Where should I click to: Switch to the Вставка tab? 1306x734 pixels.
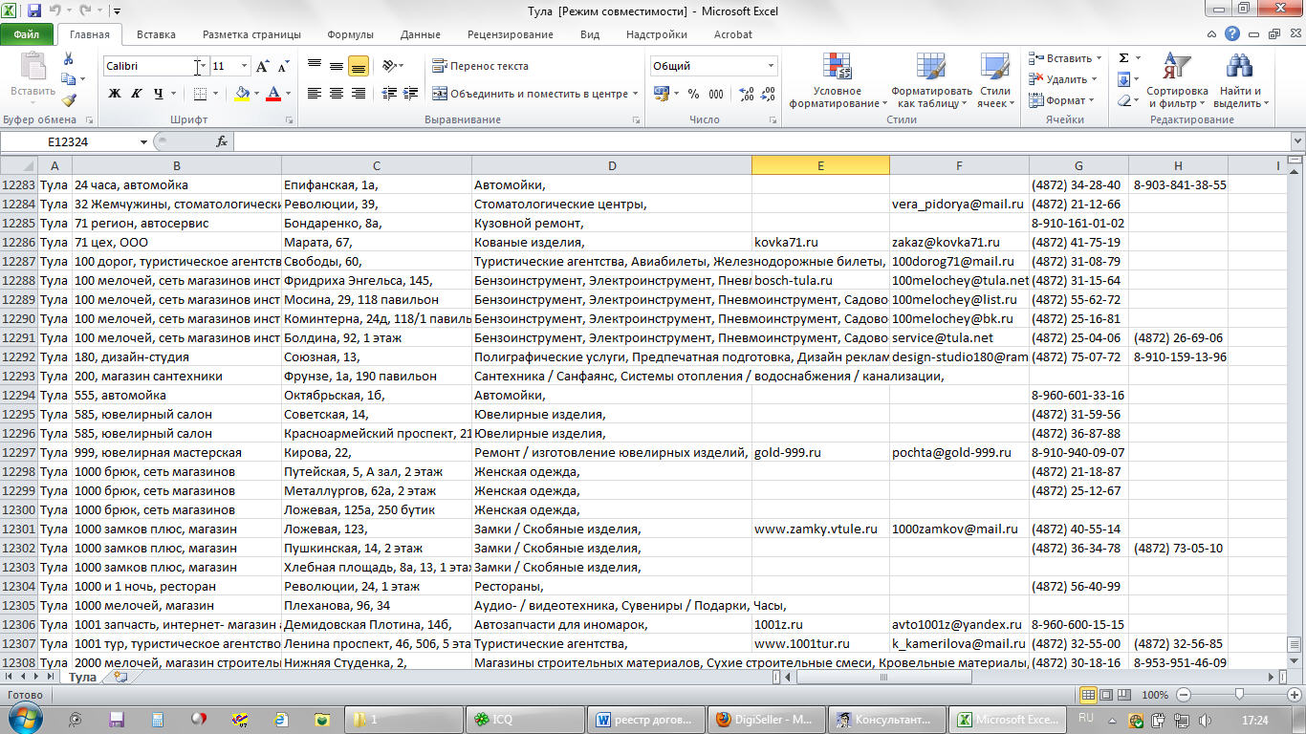click(x=156, y=34)
